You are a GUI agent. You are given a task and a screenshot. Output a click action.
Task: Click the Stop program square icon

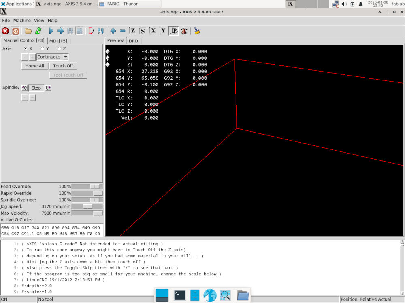[x=79, y=31]
